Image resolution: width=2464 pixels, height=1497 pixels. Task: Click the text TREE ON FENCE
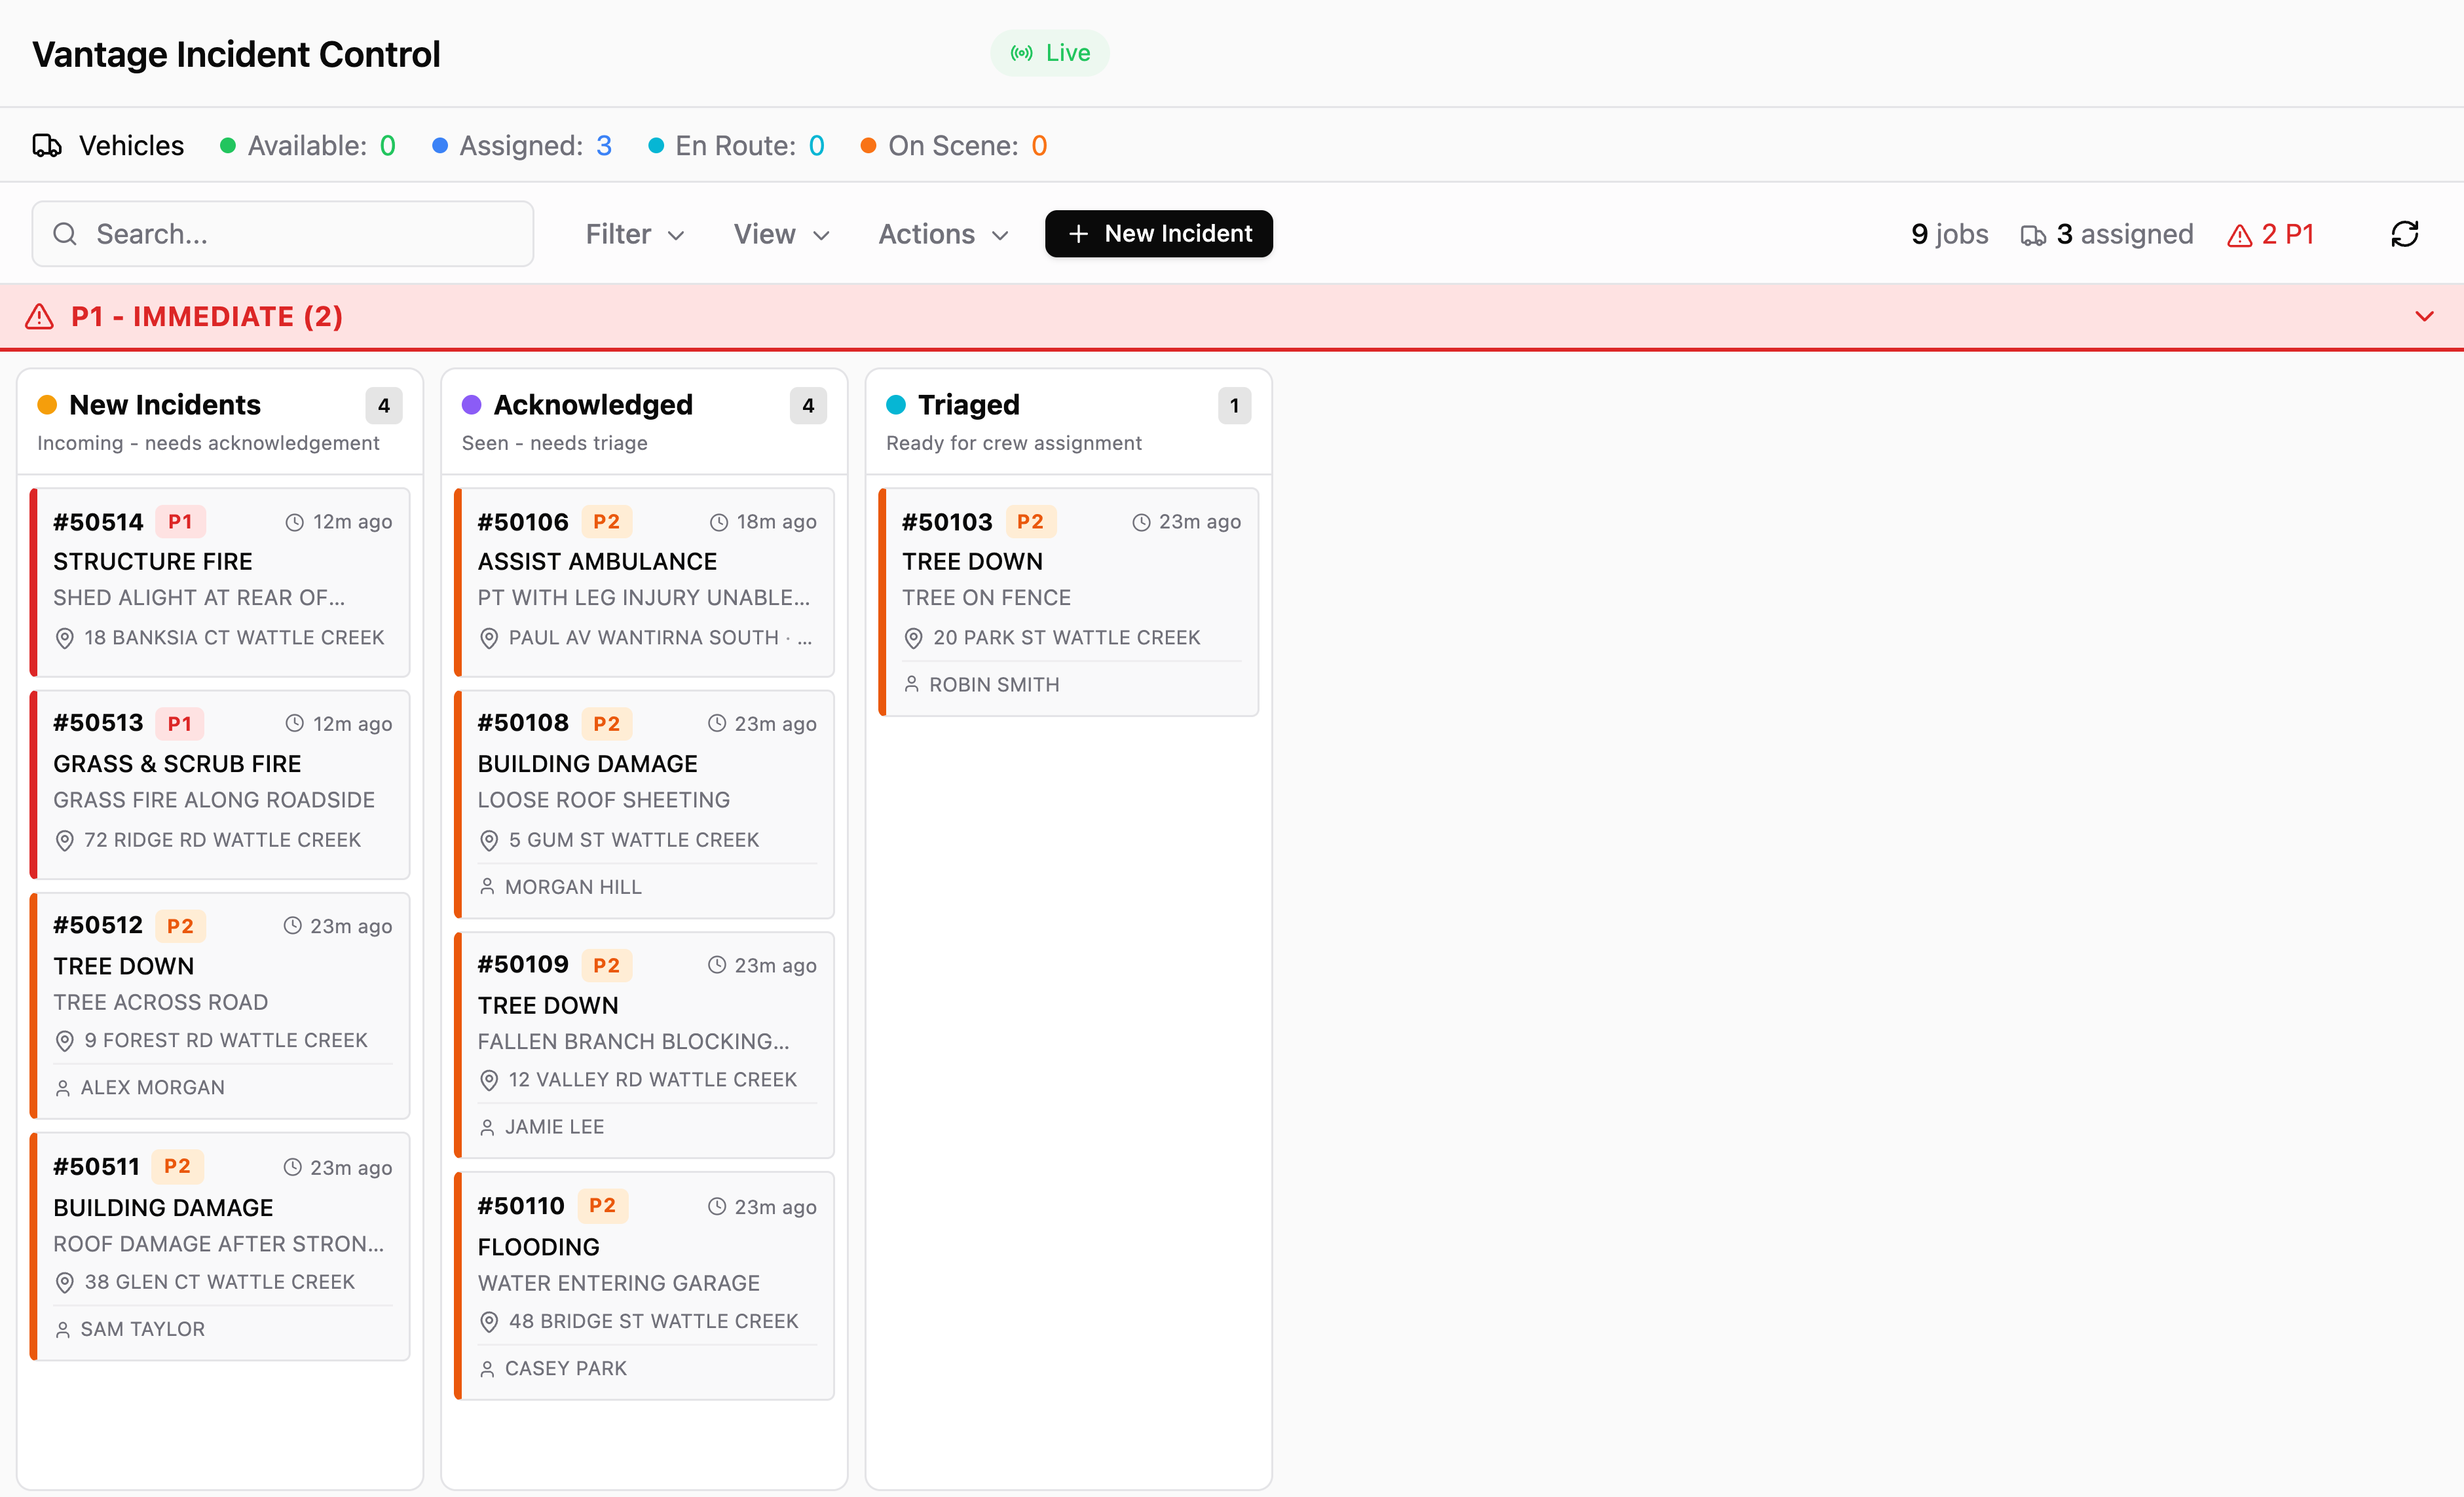(986, 598)
